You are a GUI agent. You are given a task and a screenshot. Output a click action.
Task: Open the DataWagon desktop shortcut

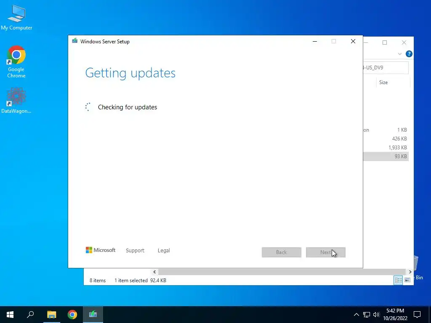(x=16, y=100)
